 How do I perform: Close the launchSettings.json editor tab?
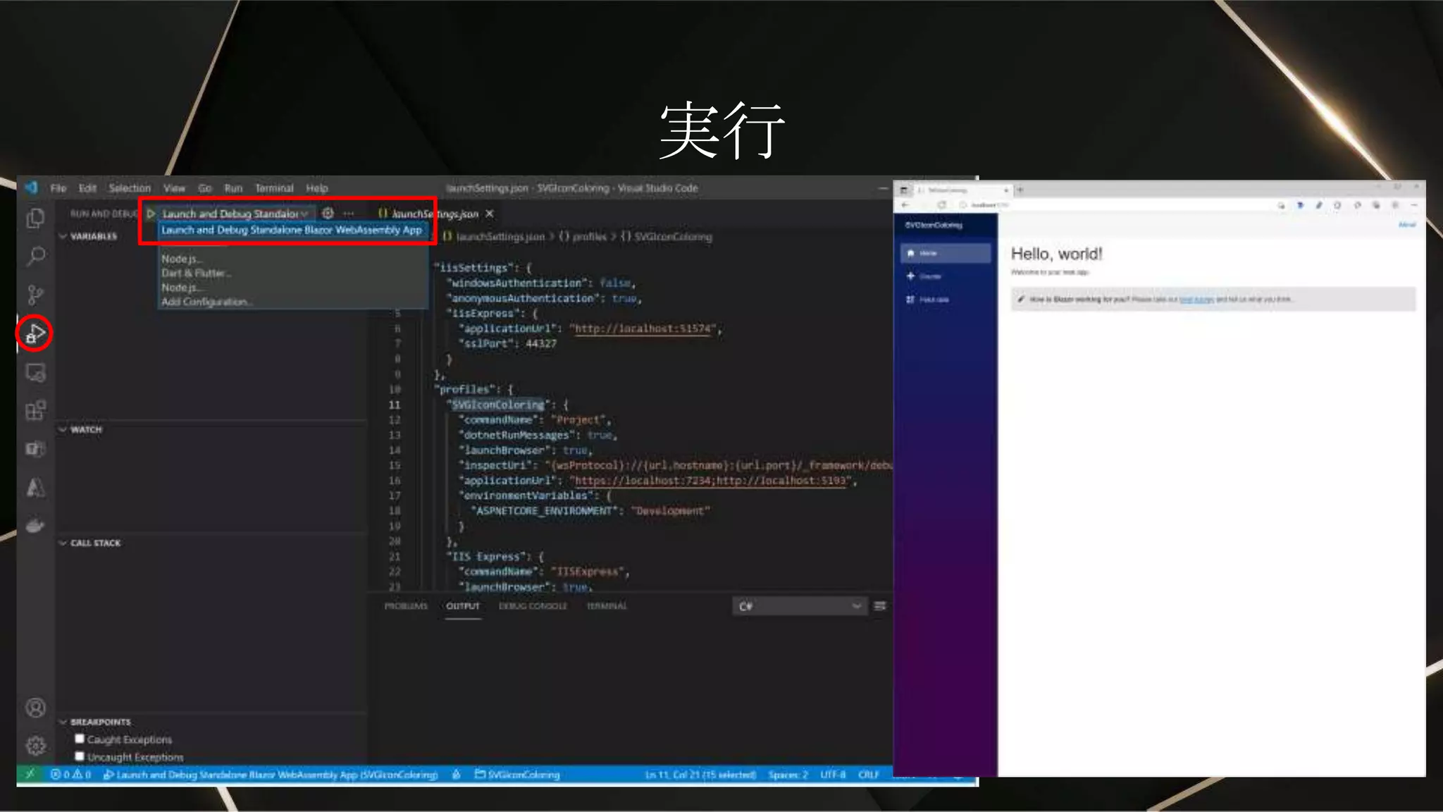click(490, 214)
